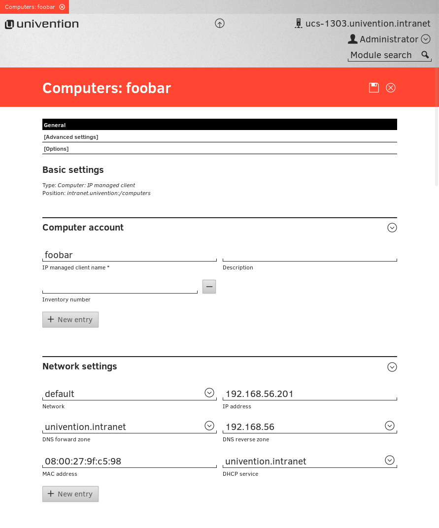The image size is (439, 528).
Task: Open the Network dropdown showing default
Action: (x=209, y=393)
